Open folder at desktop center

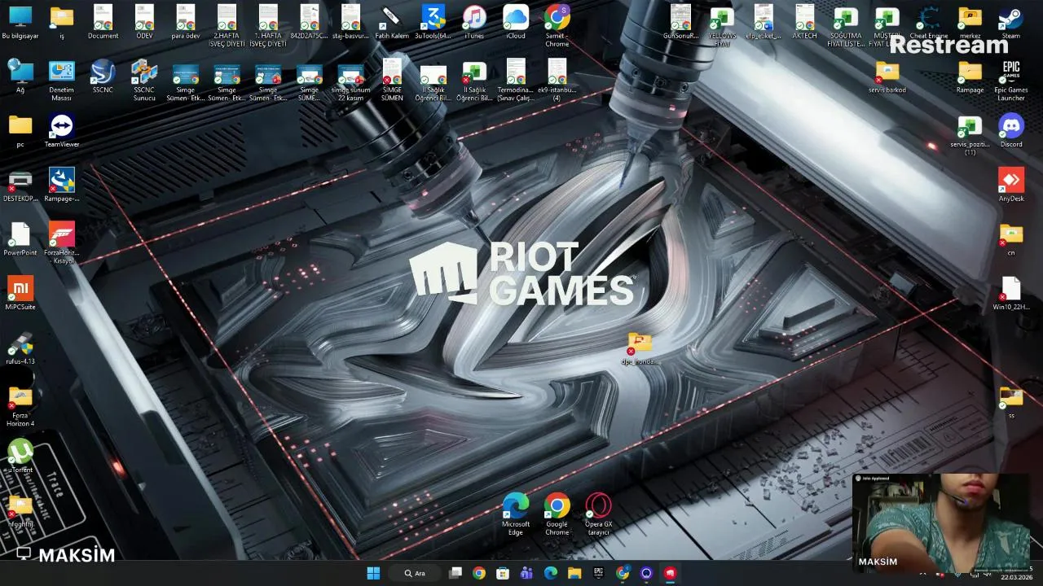coord(640,348)
